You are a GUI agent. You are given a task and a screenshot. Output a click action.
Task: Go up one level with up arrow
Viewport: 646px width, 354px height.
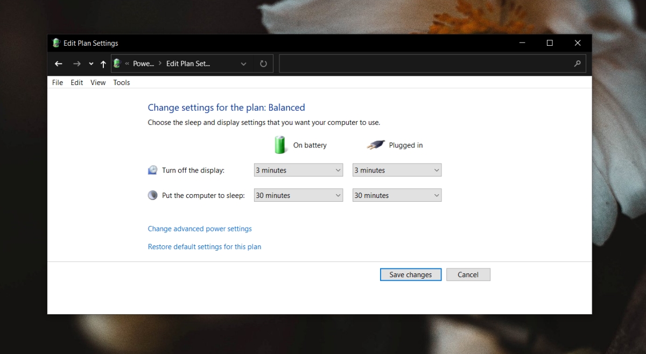click(103, 63)
